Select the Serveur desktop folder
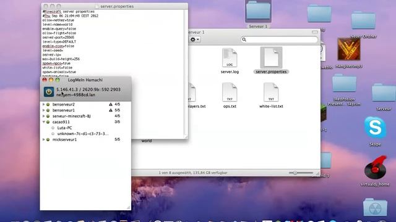 pyautogui.click(x=384, y=93)
